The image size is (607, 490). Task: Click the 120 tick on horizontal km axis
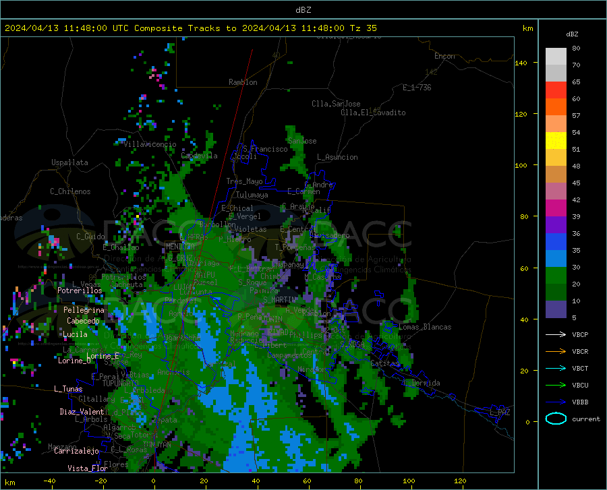coord(460,481)
